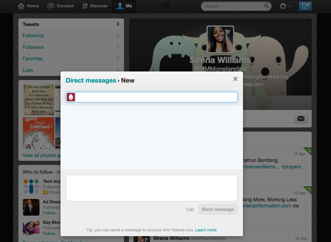Click the green corner flag on 15 Apr tweet
The width and height of the screenshot is (331, 242).
pyautogui.click(x=308, y=151)
